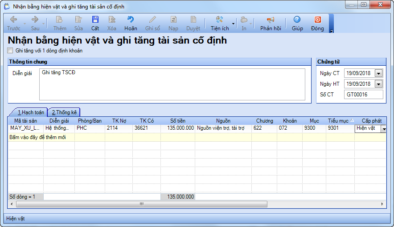This screenshot has width=394, height=227.
Task: Select the 135.000.000 amount cell in the MAY_XU_L... row
Action: coord(178,128)
